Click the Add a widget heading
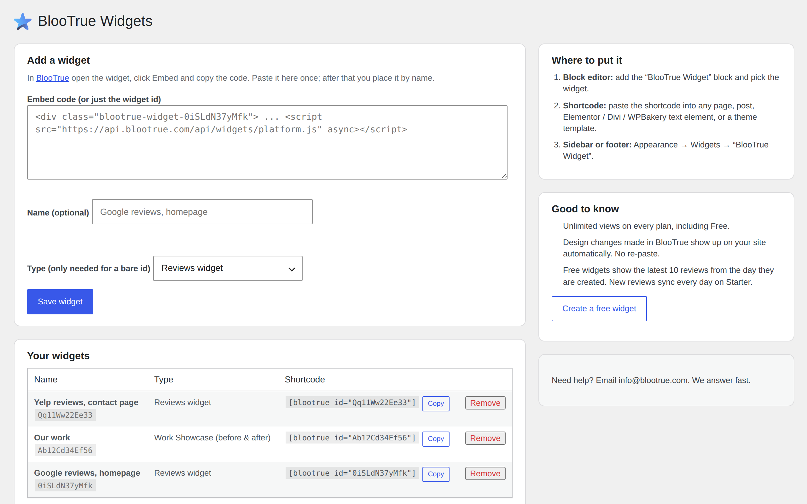 point(58,60)
